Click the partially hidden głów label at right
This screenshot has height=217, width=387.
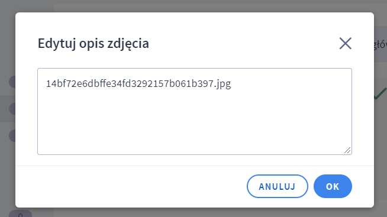pyautogui.click(x=380, y=45)
